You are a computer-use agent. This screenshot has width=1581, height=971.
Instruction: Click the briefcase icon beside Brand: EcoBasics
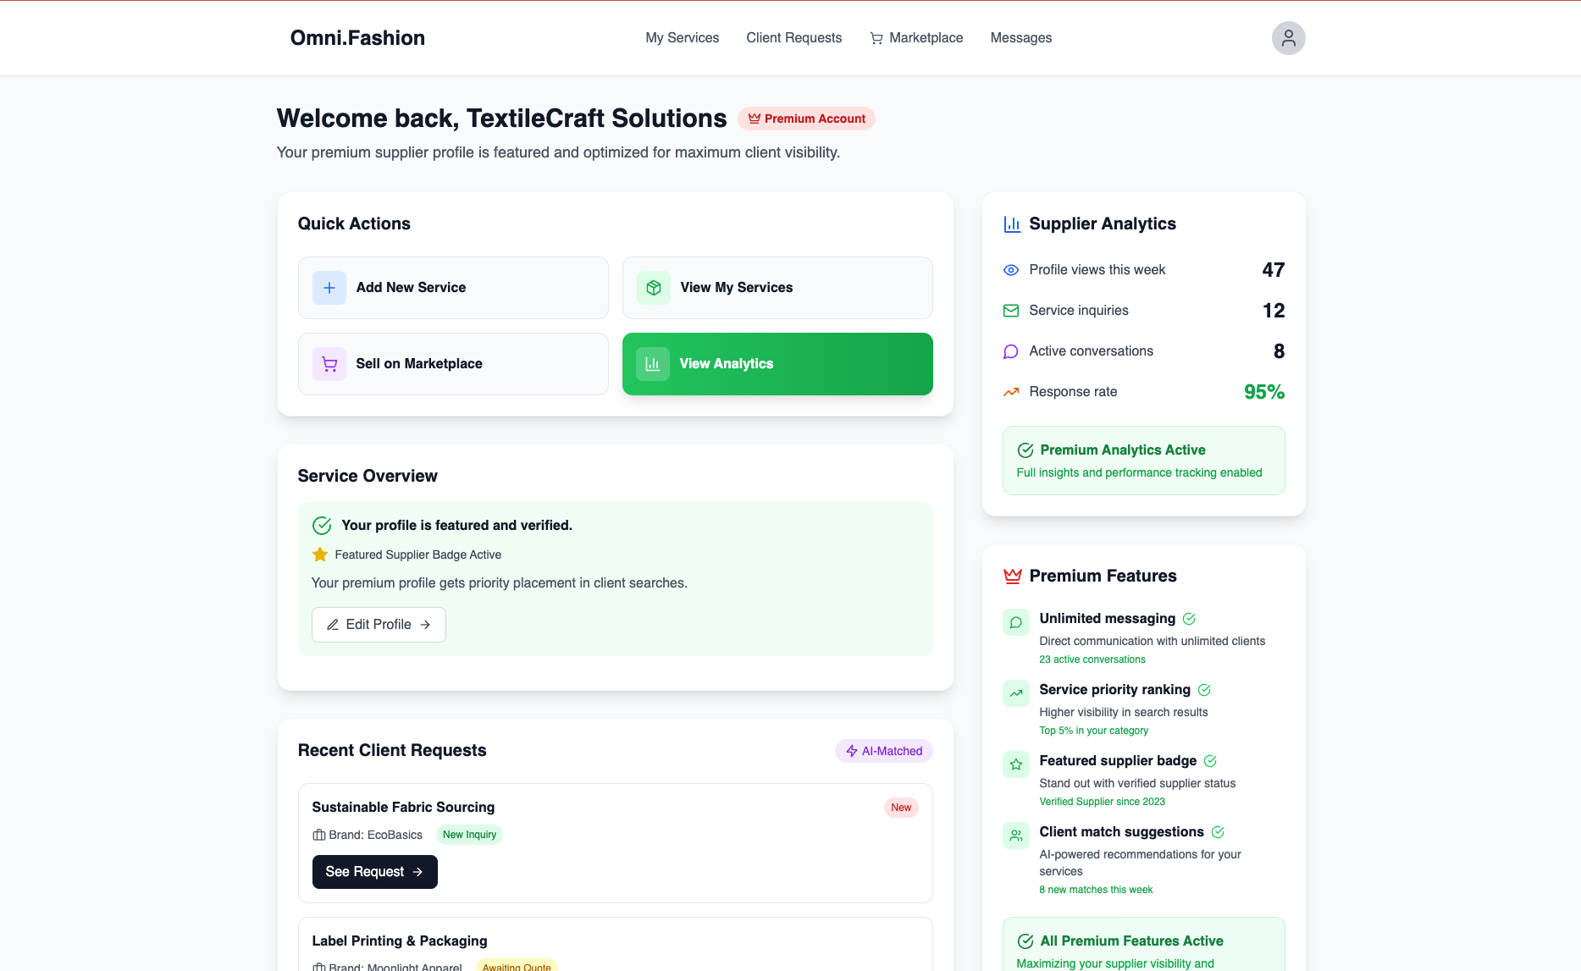click(319, 835)
